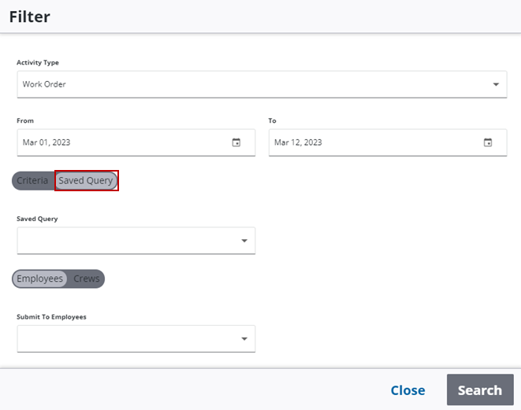Viewport: 521px width, 410px height.
Task: Click the Search button
Action: [479, 390]
